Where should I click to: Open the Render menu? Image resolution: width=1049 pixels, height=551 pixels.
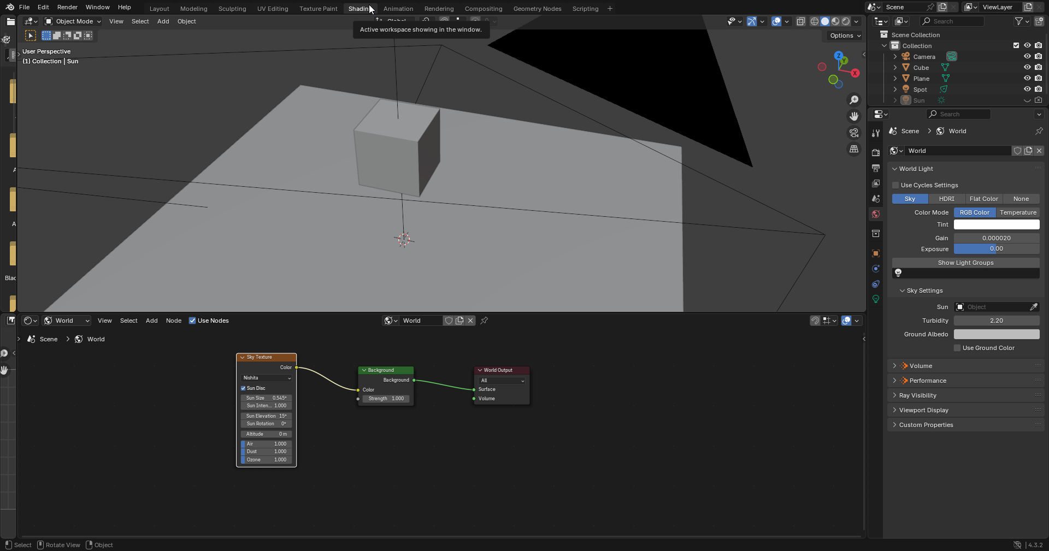pyautogui.click(x=67, y=7)
